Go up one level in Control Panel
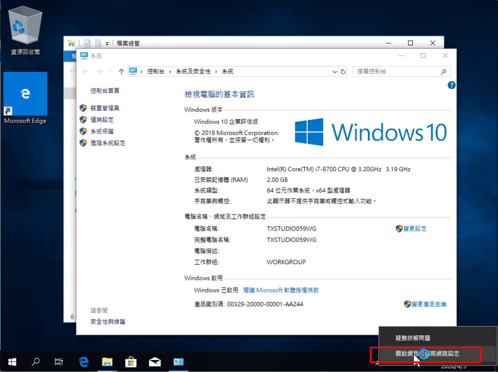Image resolution: width=498 pixels, height=372 pixels. pyautogui.click(x=121, y=72)
